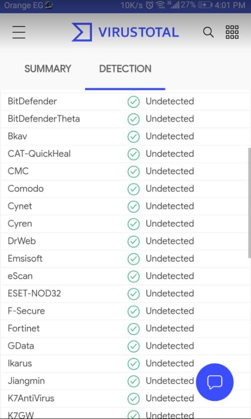251x419 pixels.
Task: Switch to the SUMMARY tab
Action: 48,69
